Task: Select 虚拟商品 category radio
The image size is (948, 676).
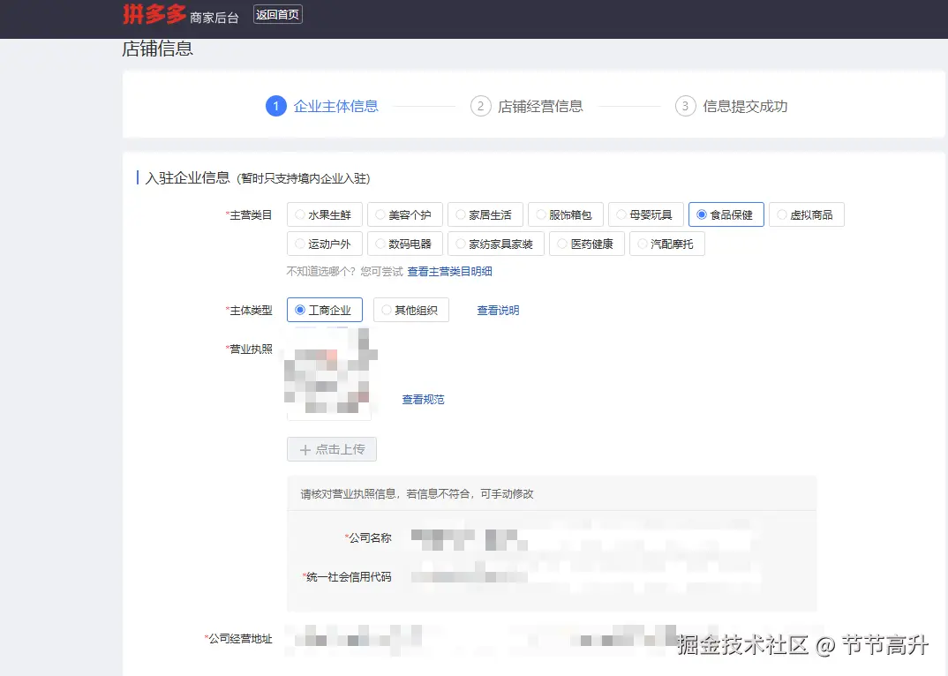Action: coord(807,214)
